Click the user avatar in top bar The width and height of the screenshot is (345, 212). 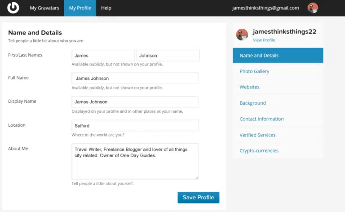click(x=313, y=8)
